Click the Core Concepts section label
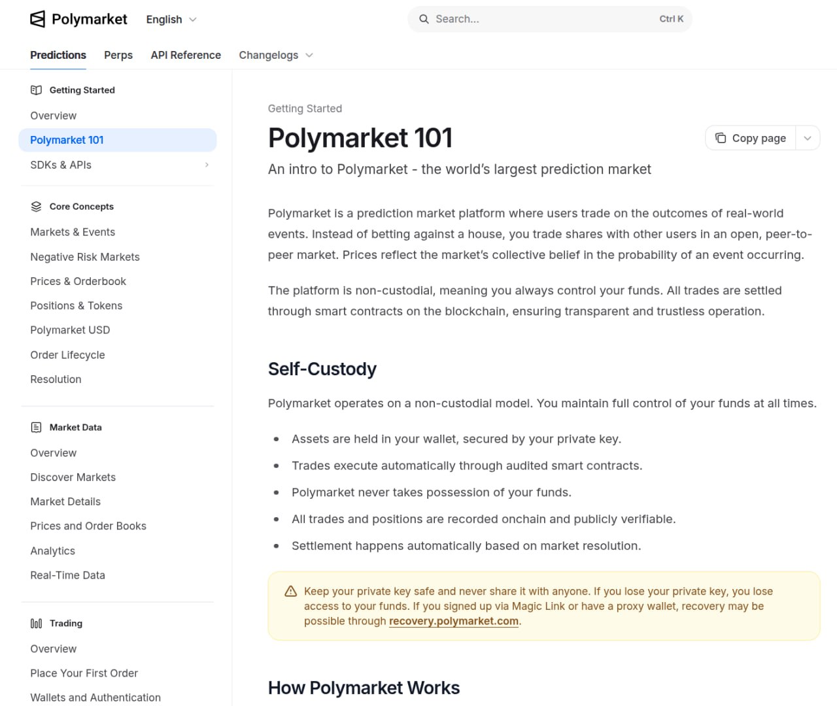837x706 pixels. [x=82, y=207]
